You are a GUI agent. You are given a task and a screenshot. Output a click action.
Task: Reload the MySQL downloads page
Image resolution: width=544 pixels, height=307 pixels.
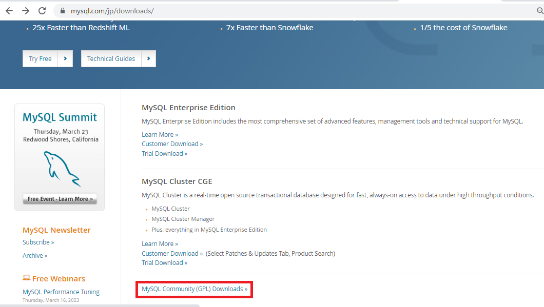click(42, 11)
